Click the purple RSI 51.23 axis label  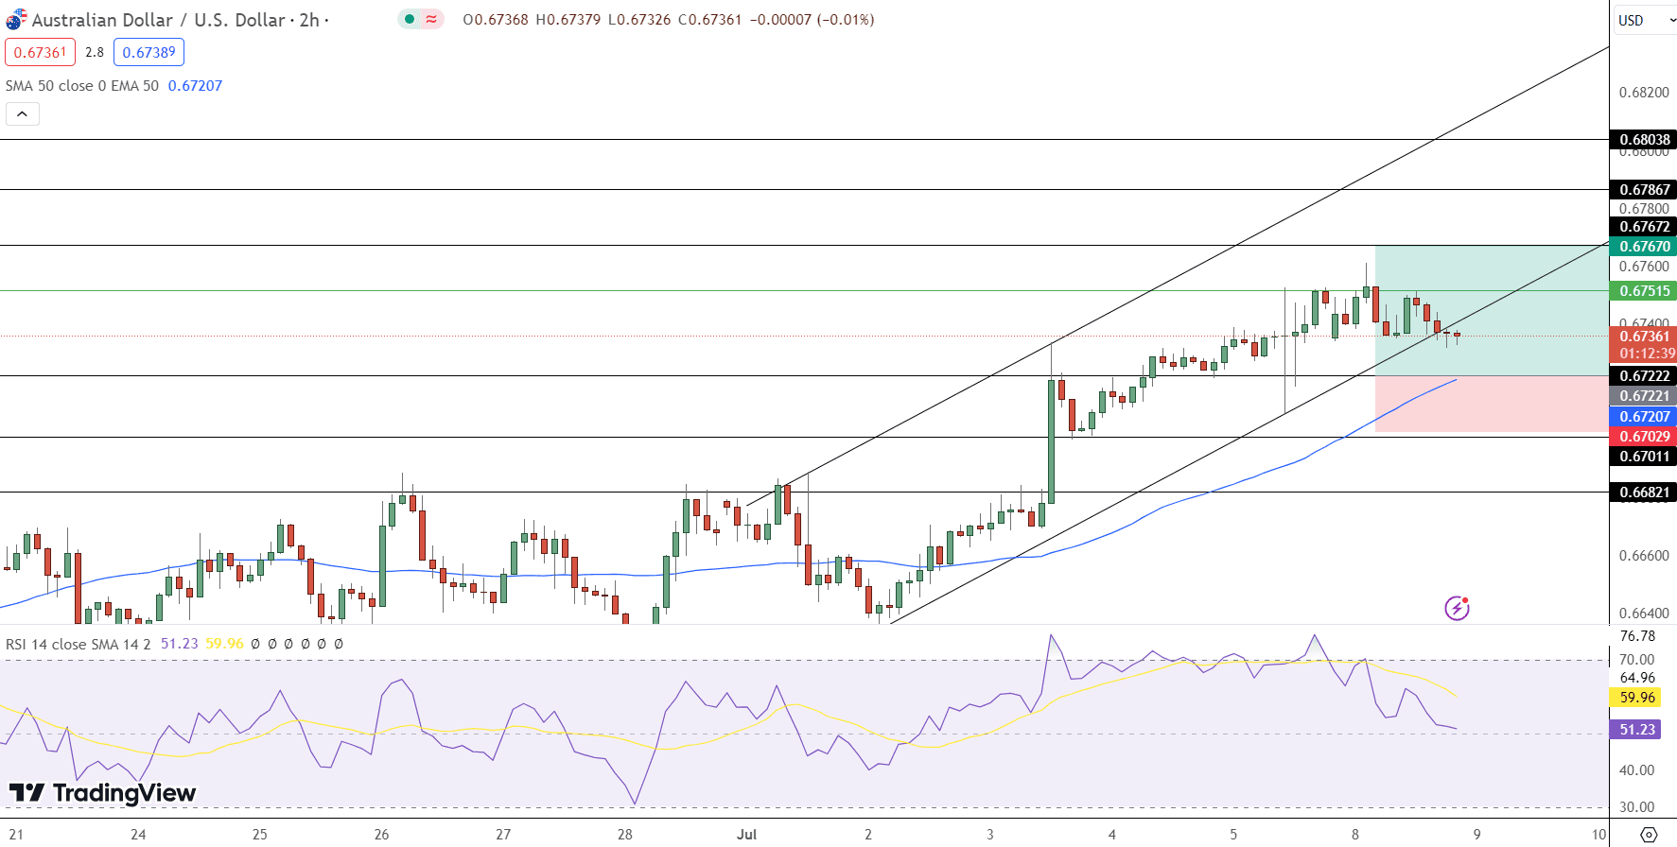pos(1636,730)
